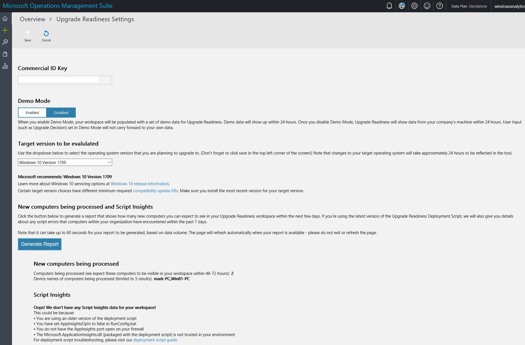Viewport: 525px width, 345px height.
Task: Go back to Overview breadcrumb
Action: coord(32,19)
